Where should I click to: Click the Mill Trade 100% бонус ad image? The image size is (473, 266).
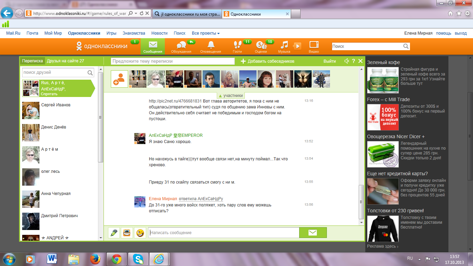coord(383,117)
